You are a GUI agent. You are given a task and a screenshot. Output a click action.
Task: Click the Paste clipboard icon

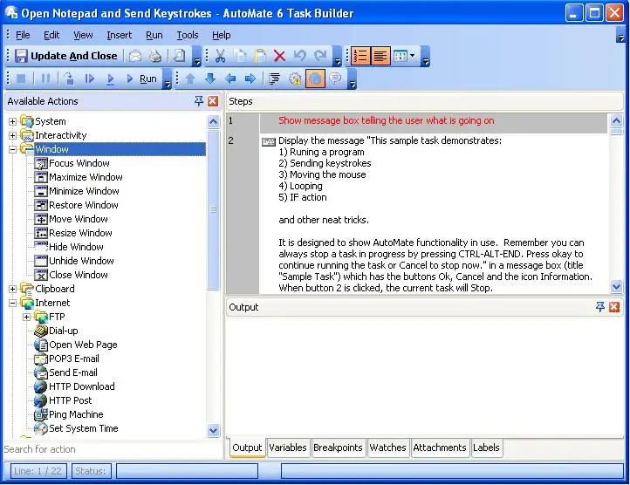[x=260, y=56]
